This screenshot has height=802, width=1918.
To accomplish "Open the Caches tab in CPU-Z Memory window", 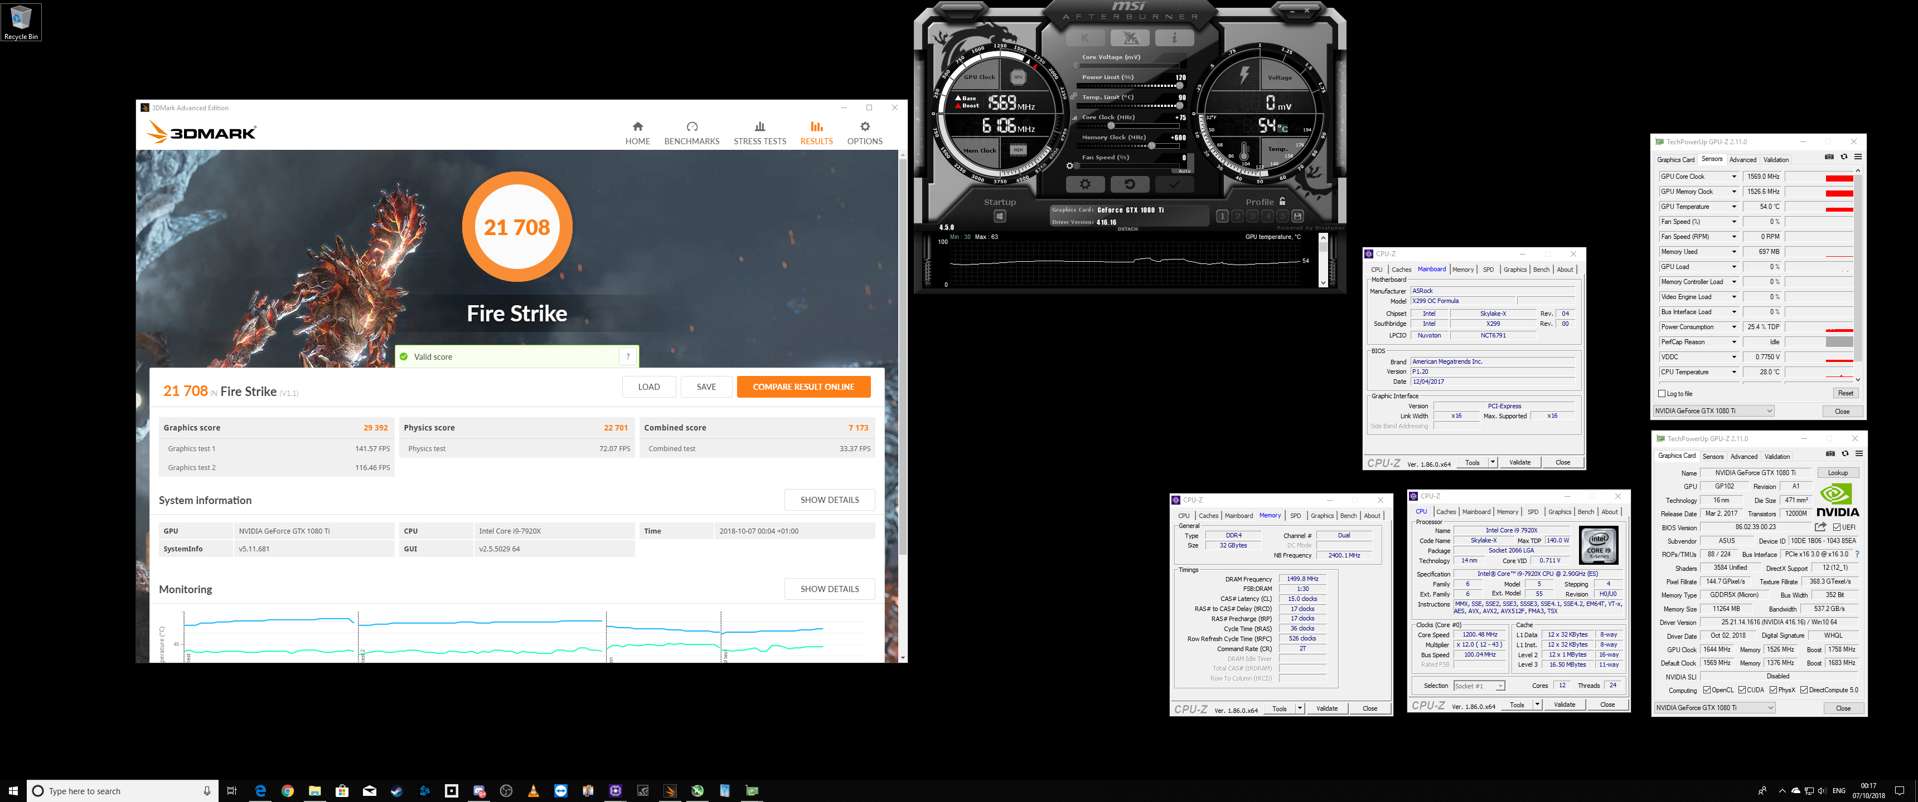I will pyautogui.click(x=1208, y=516).
